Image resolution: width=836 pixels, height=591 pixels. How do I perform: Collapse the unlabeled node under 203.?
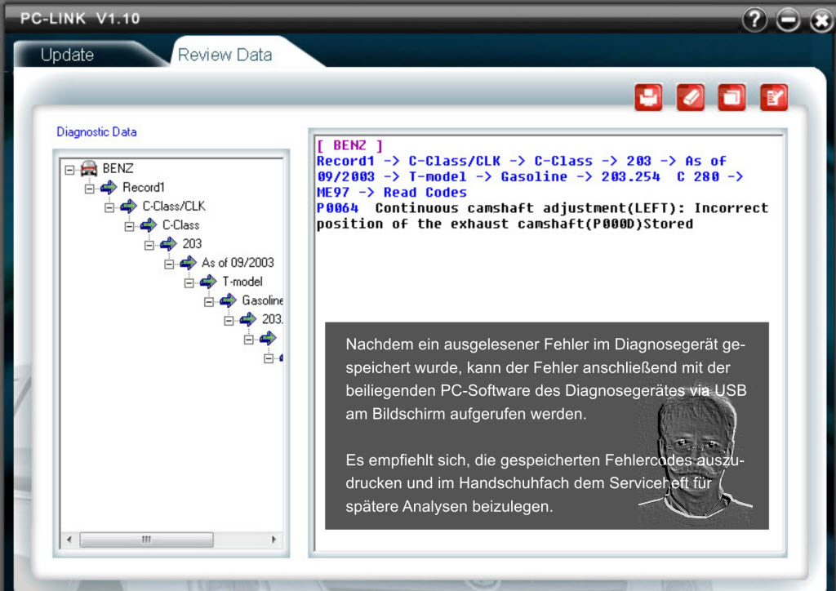point(248,340)
